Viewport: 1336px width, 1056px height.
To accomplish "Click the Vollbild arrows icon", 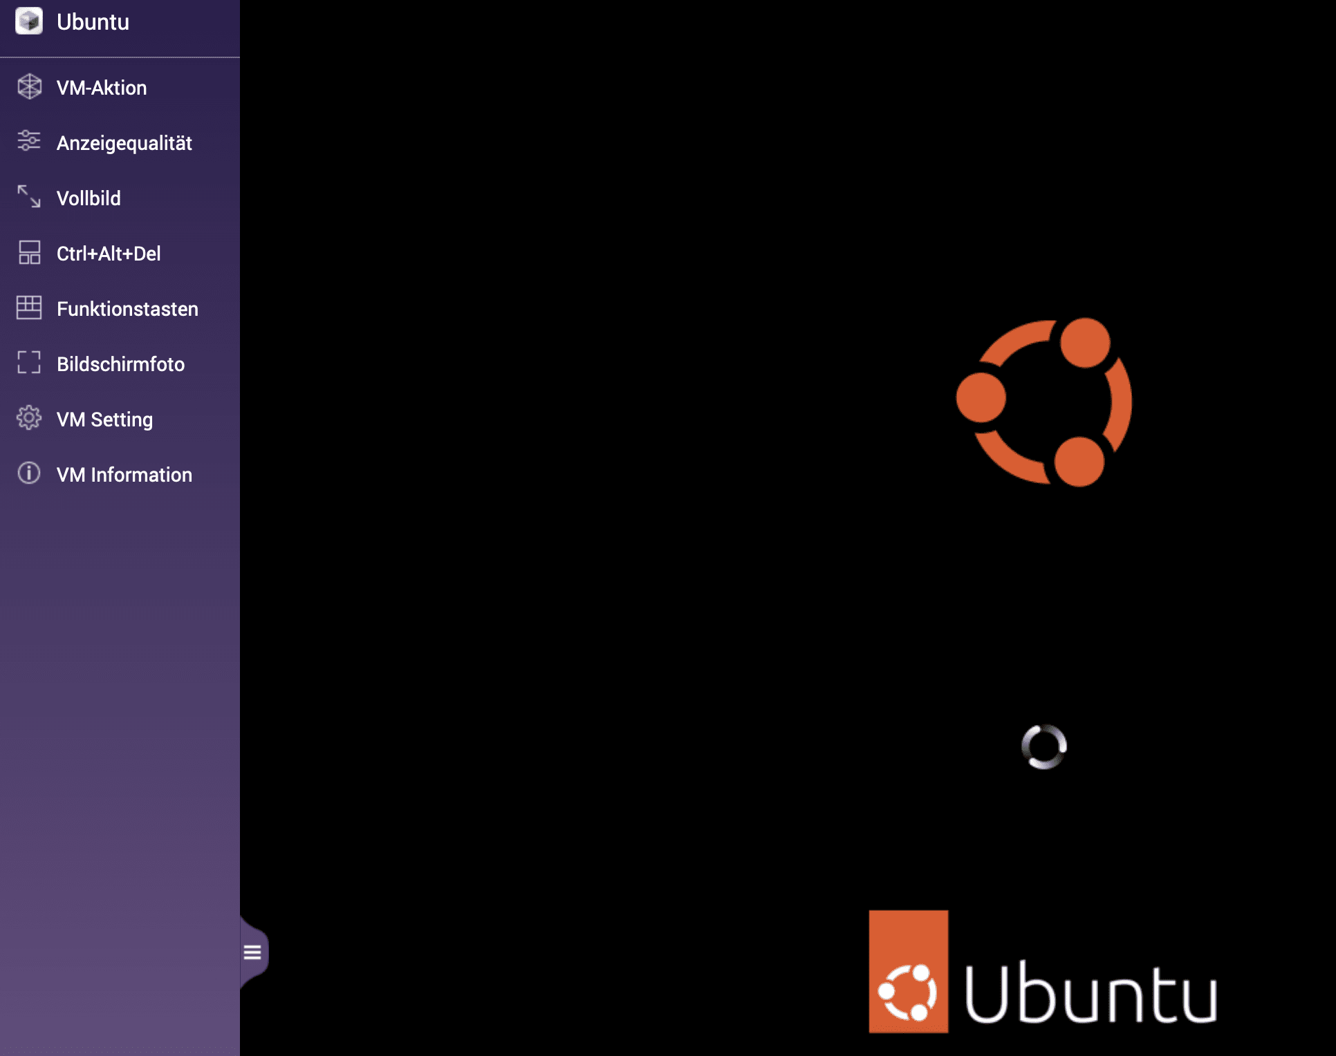I will click(29, 197).
